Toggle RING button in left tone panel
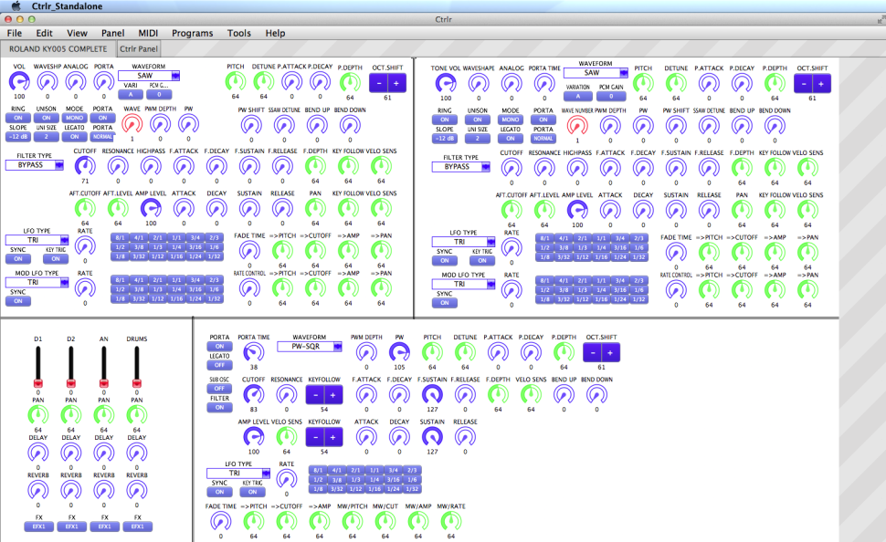Image resolution: width=886 pixels, height=542 pixels. 18,118
